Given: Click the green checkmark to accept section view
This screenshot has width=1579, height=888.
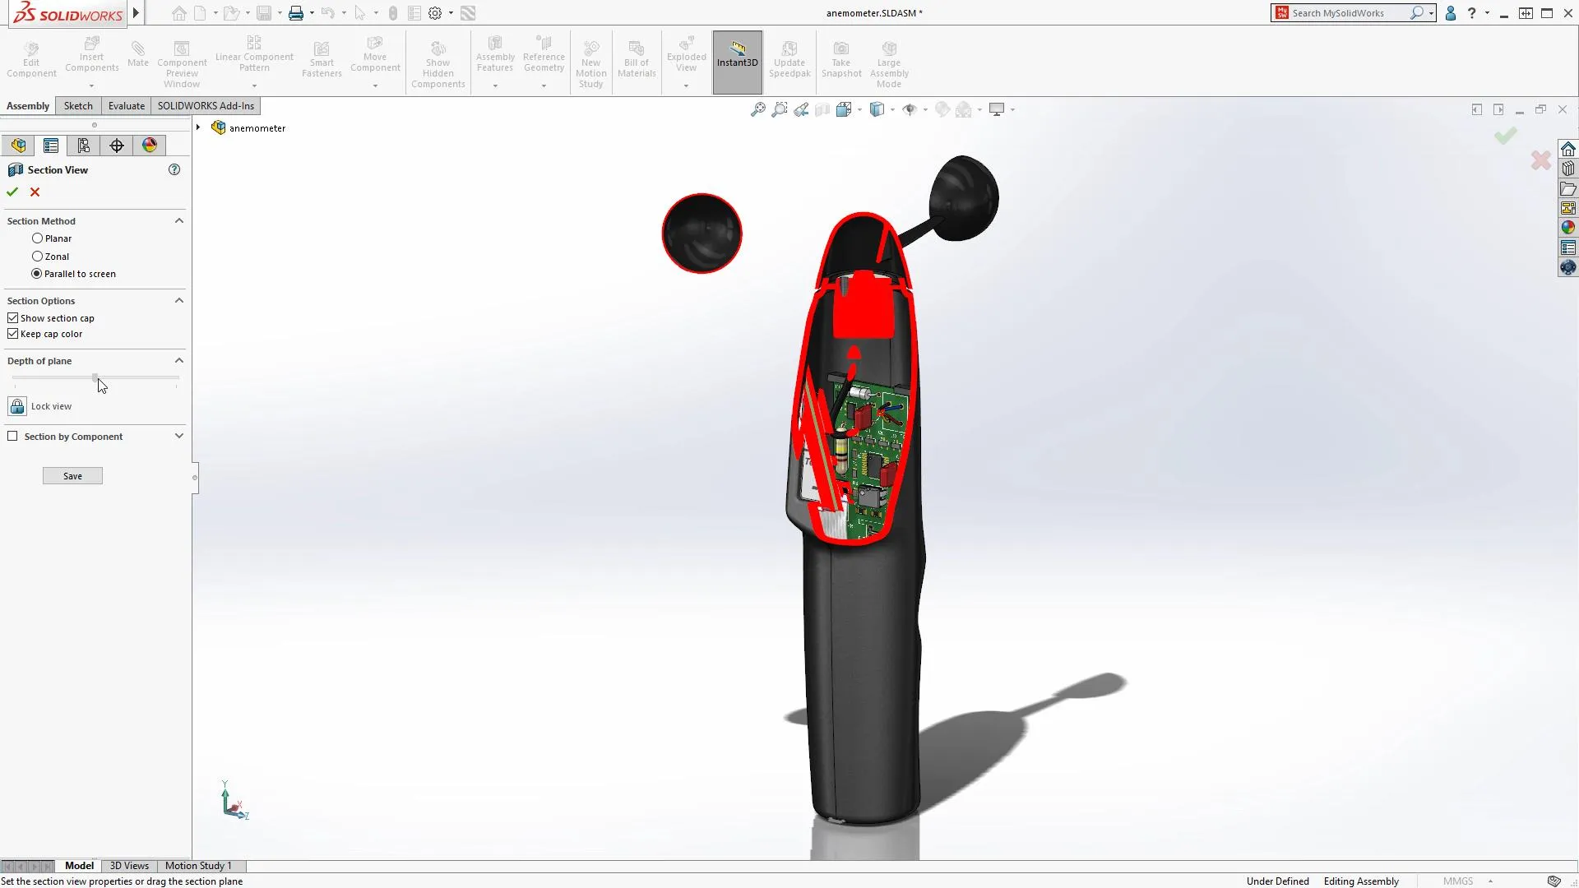Looking at the screenshot, I should 12,192.
